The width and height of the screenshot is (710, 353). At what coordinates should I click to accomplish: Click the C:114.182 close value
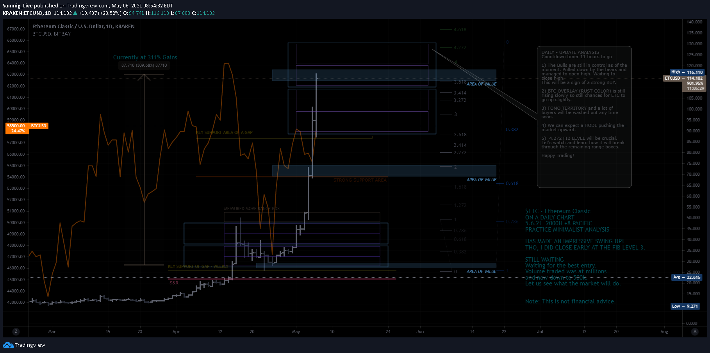(203, 13)
